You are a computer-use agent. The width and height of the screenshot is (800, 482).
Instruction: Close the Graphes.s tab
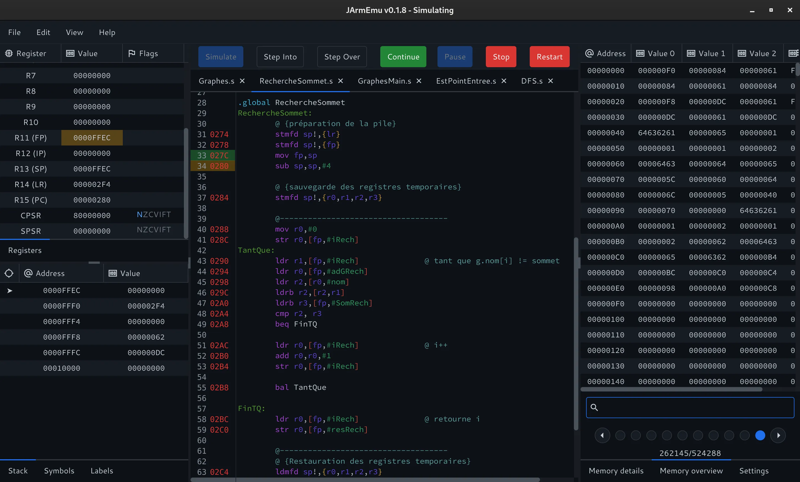click(242, 81)
